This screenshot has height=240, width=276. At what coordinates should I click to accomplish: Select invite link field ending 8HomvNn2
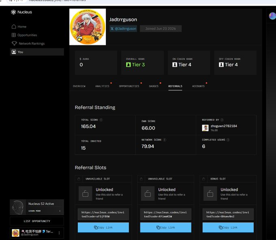click(x=228, y=214)
